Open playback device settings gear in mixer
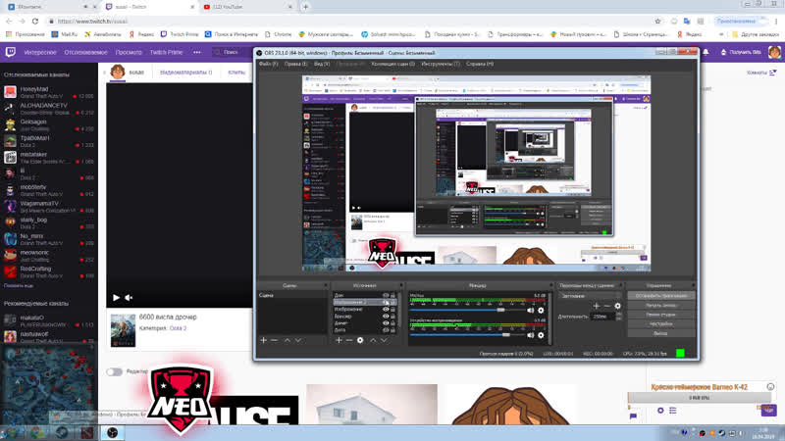Screen dimensions: 785x441 (541, 335)
